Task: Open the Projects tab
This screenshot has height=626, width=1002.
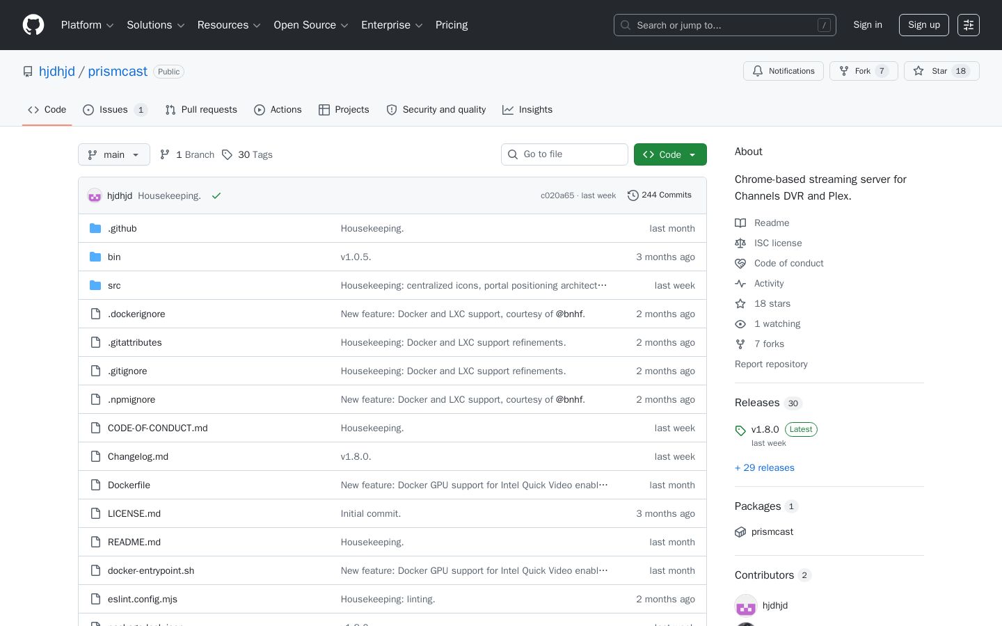Action: pos(344,110)
